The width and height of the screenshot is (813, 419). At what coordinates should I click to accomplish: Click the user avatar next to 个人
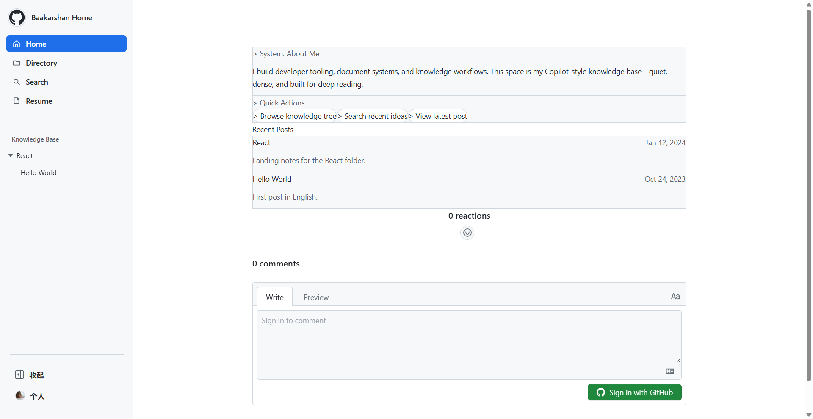[20, 396]
